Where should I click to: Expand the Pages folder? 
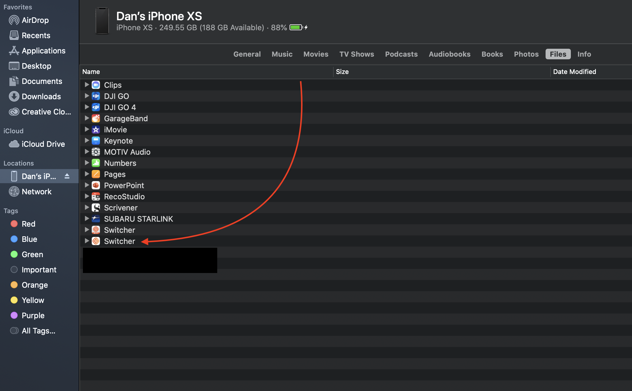pos(87,174)
